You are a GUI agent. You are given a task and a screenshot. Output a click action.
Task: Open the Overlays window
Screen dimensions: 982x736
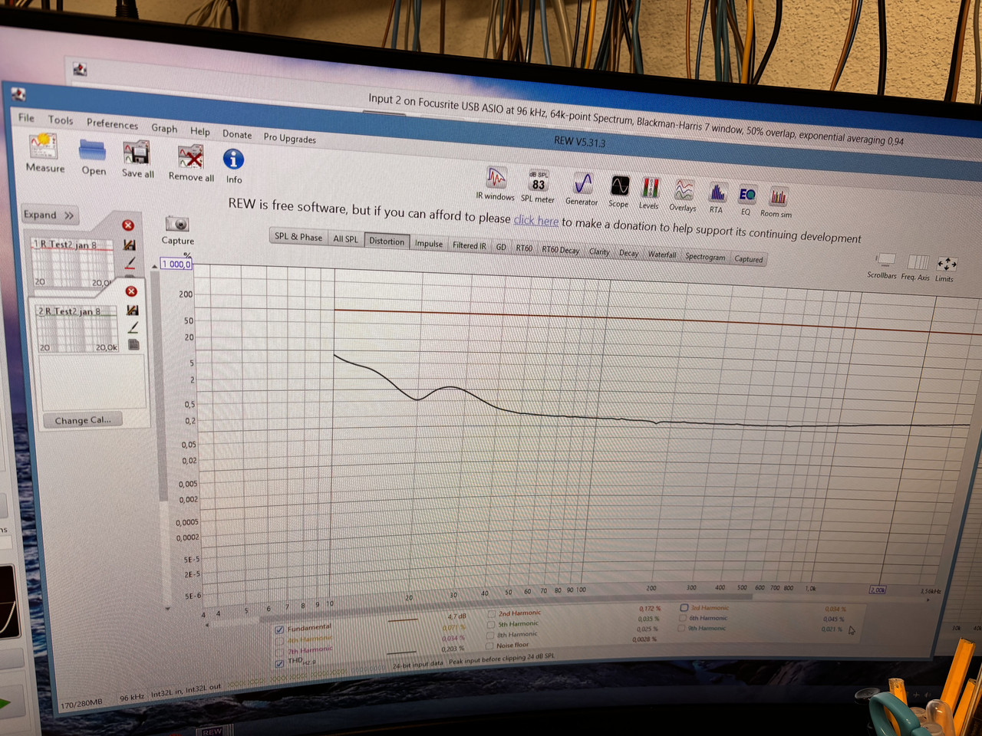click(684, 189)
